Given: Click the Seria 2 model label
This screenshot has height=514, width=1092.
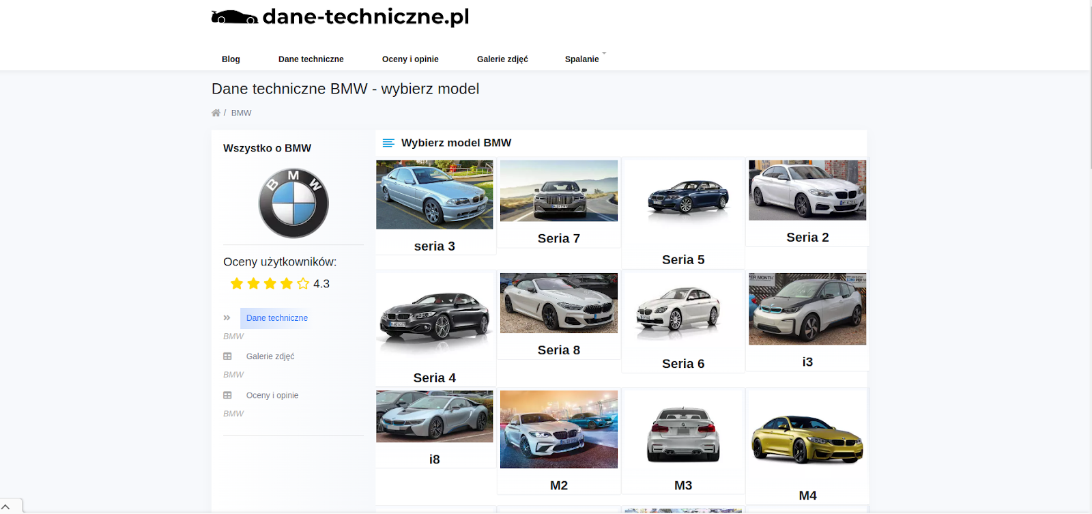Looking at the screenshot, I should pyautogui.click(x=807, y=238).
